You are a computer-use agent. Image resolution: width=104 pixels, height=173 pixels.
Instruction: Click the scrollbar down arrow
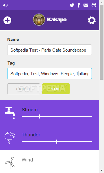point(102,171)
